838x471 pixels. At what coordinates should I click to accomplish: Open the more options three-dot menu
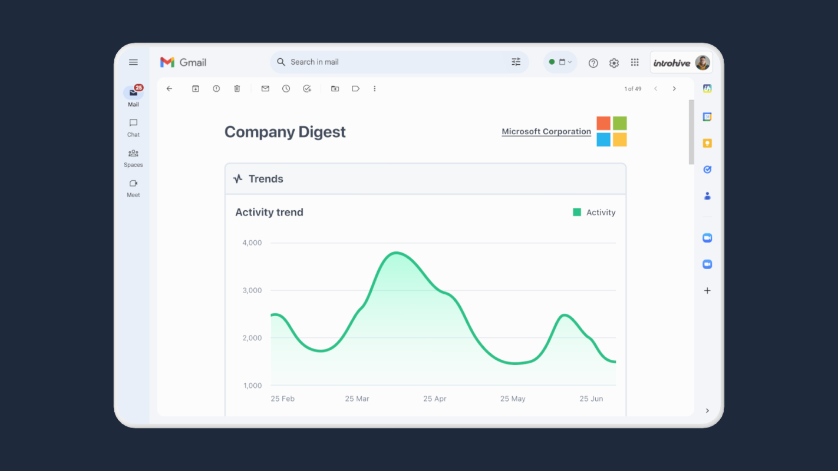click(374, 89)
